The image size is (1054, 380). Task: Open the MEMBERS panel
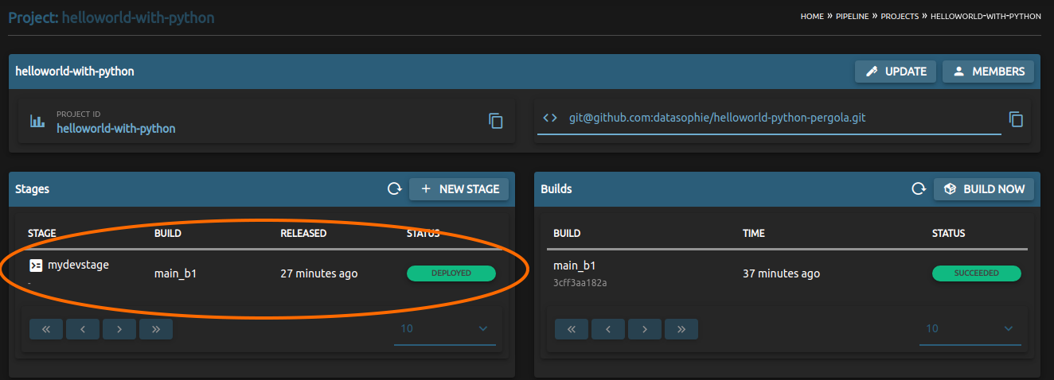988,72
